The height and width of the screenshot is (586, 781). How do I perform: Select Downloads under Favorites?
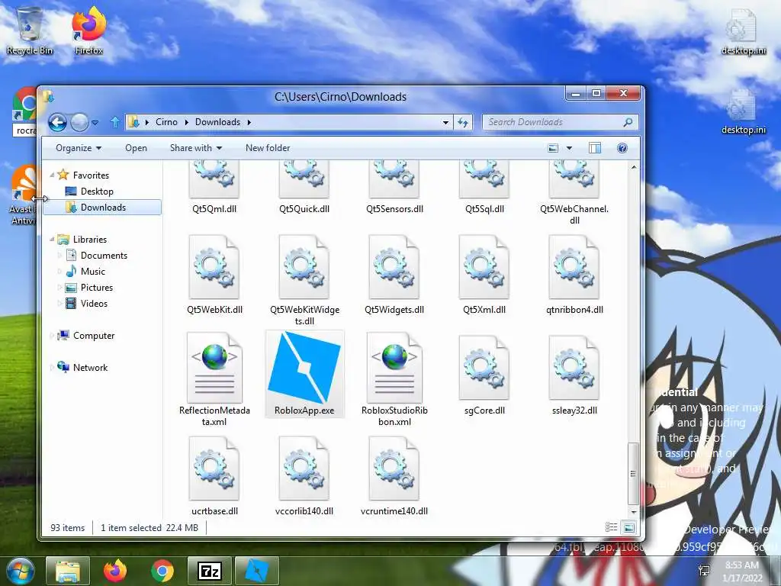103,208
